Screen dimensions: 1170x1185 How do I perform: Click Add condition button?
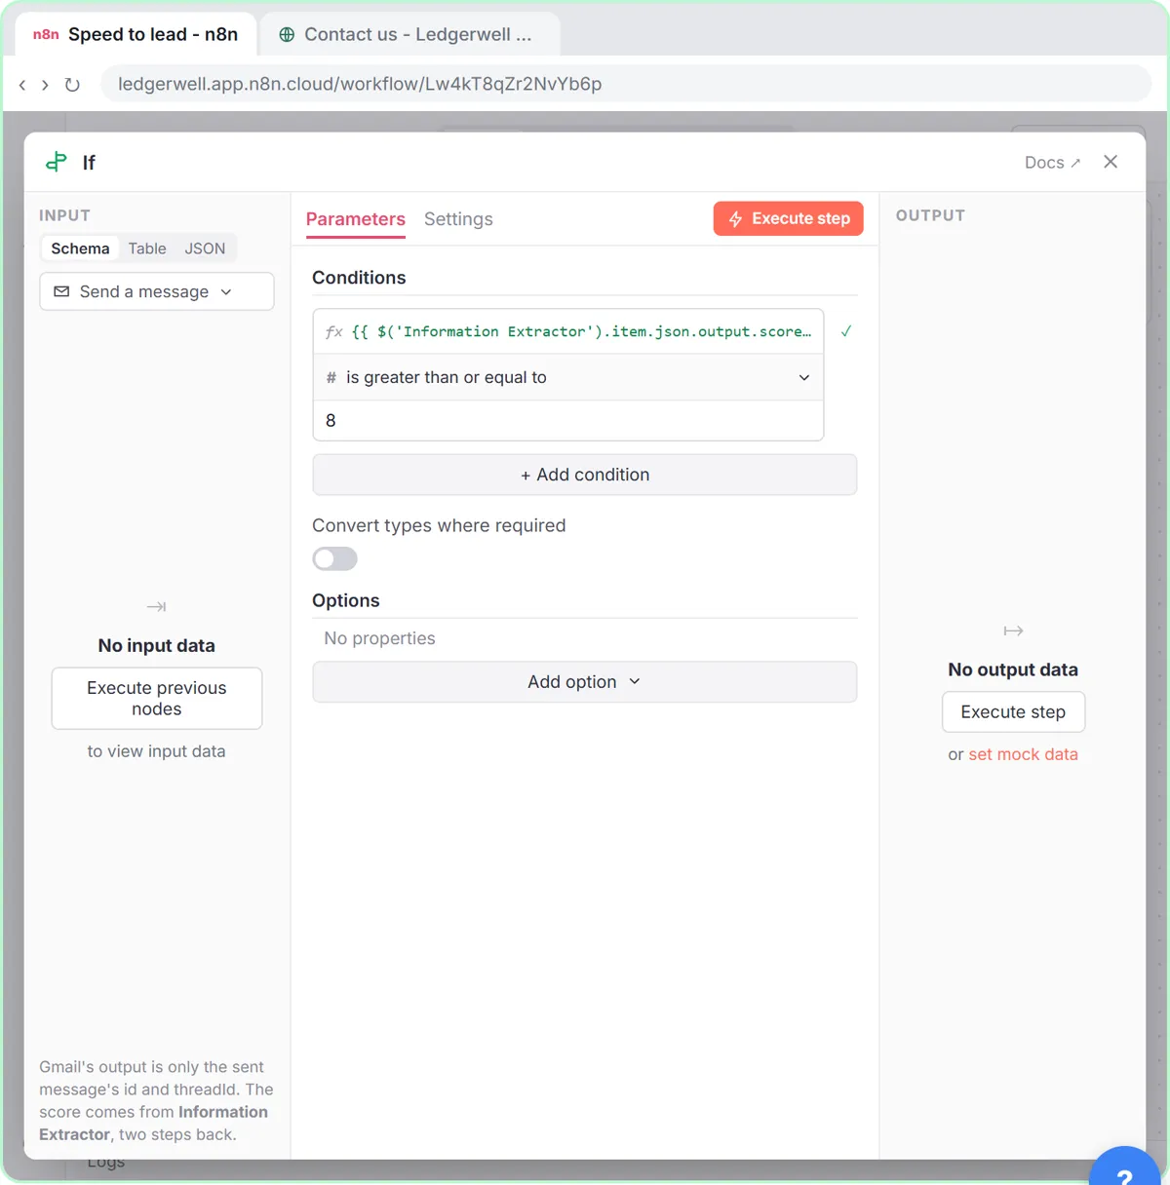tap(585, 475)
